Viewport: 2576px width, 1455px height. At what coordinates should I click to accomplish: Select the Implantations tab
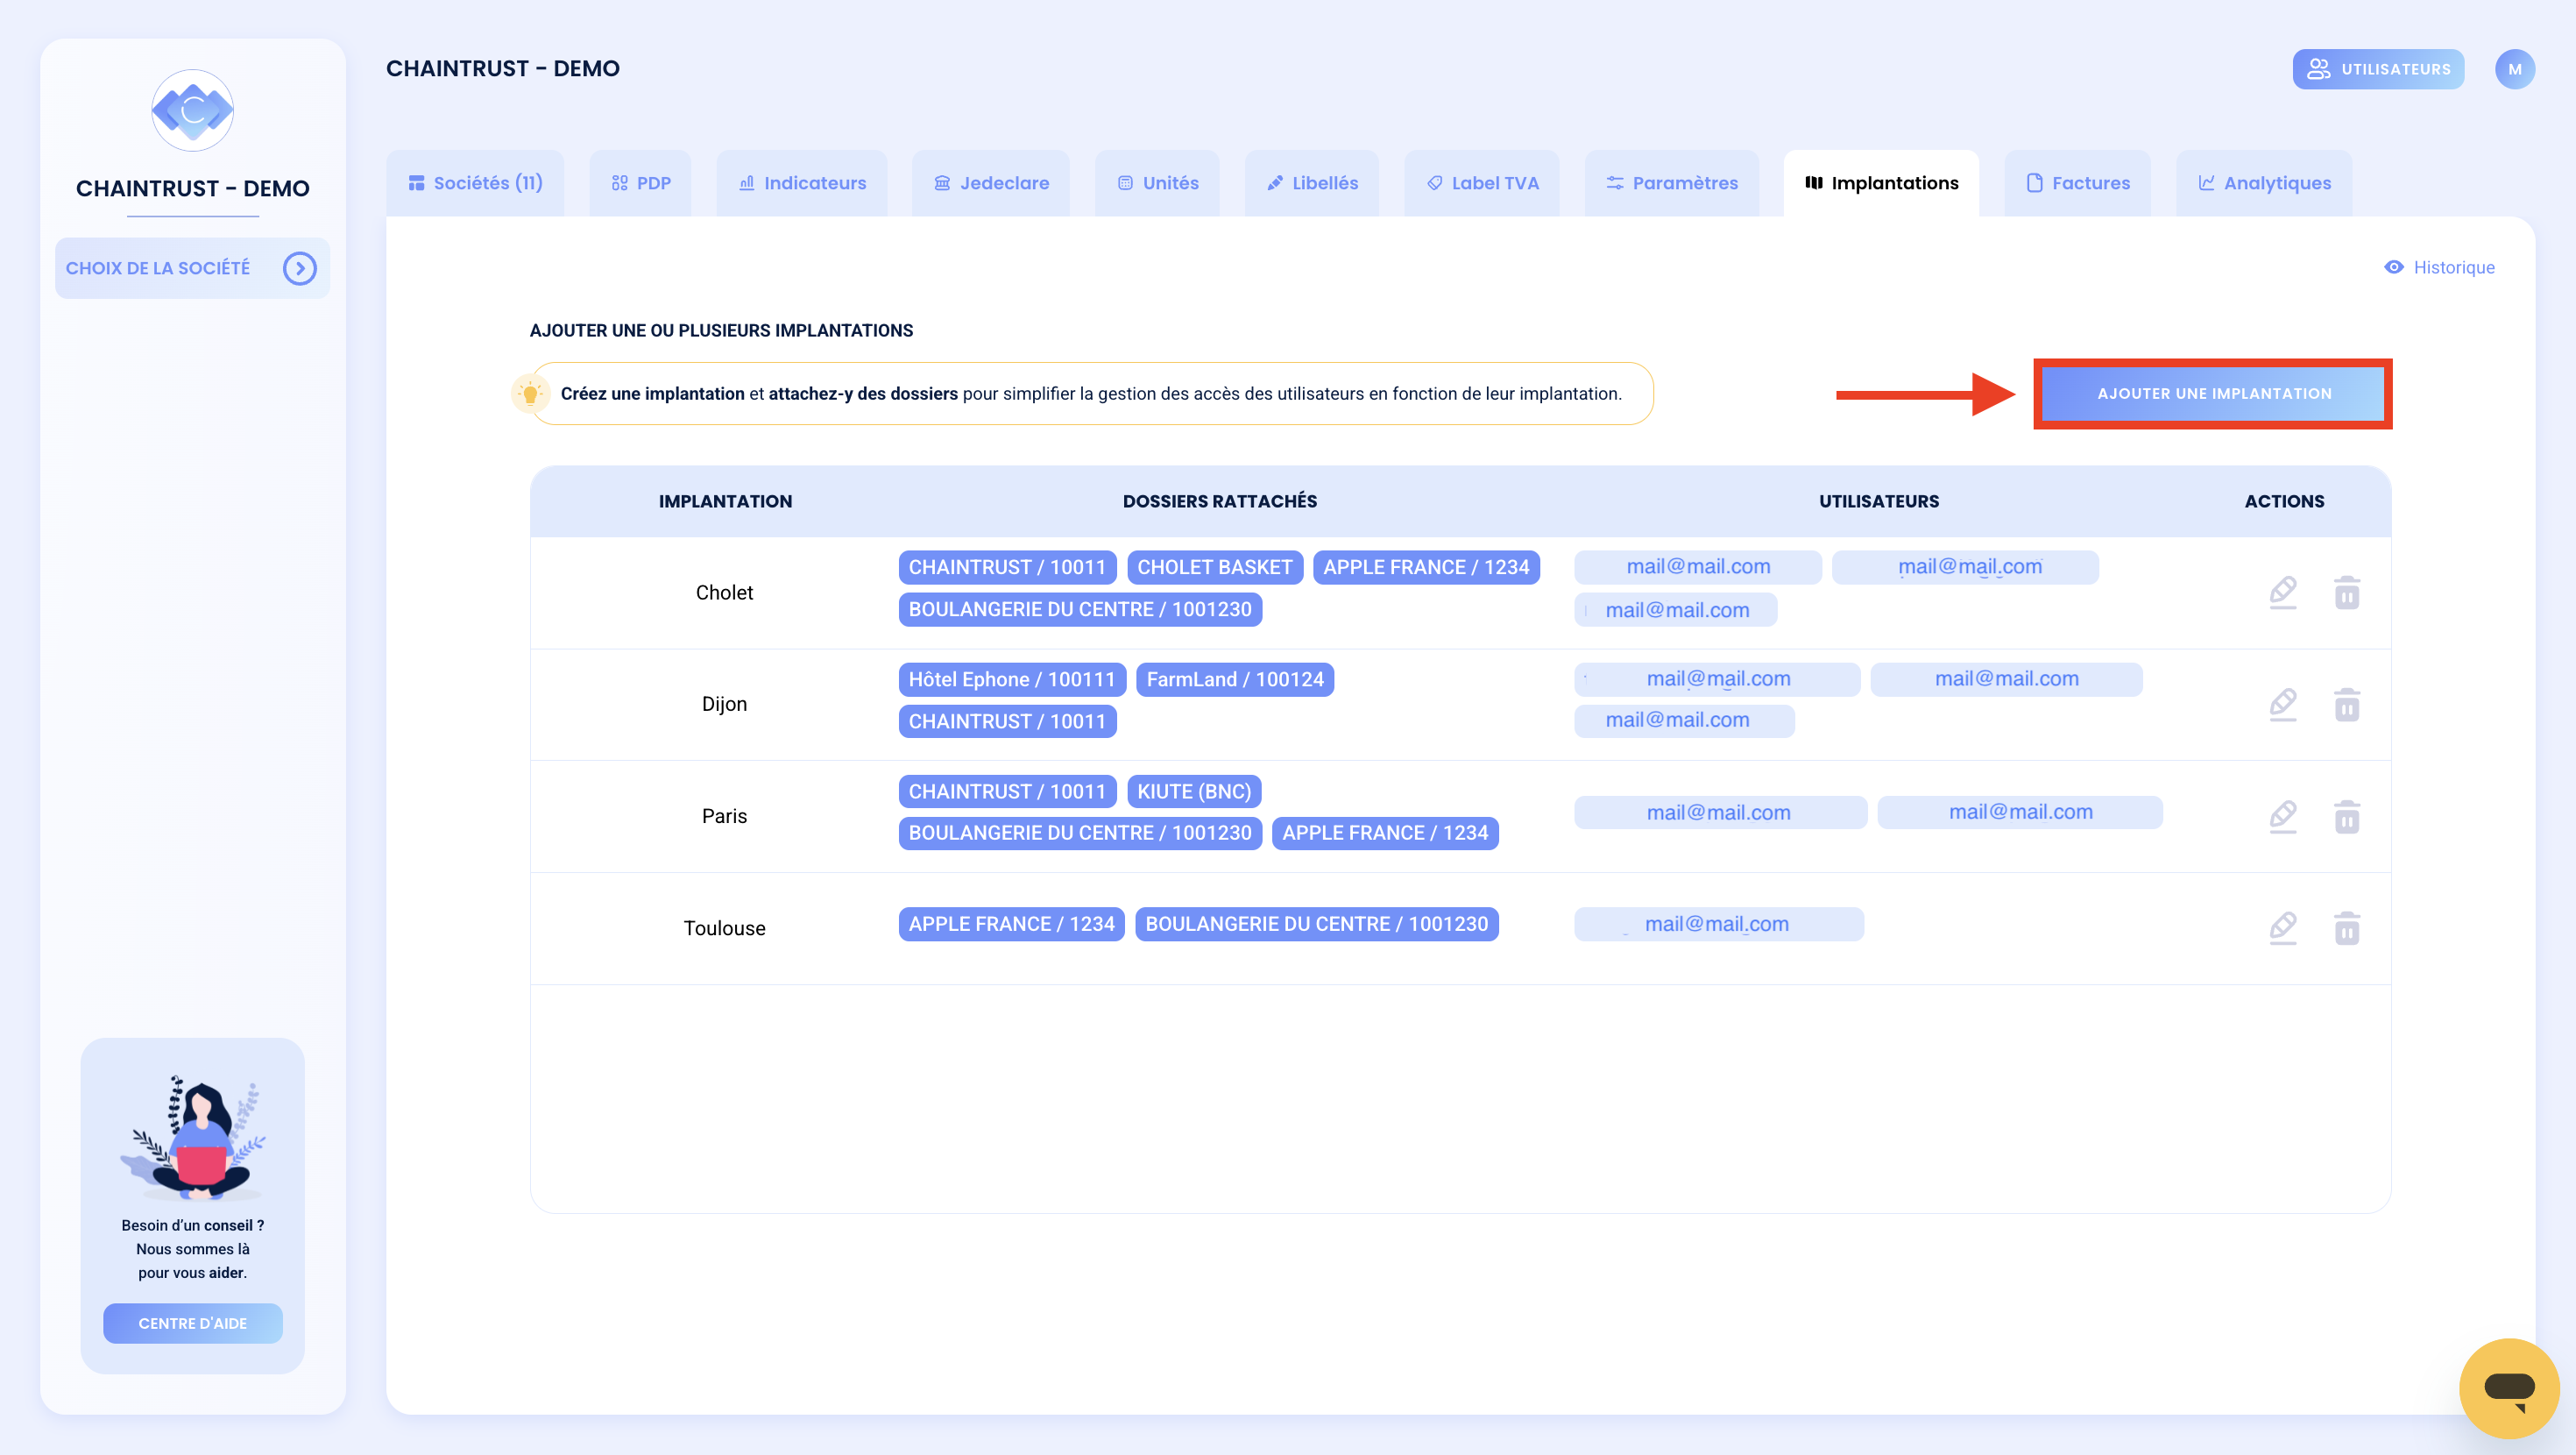[1881, 183]
